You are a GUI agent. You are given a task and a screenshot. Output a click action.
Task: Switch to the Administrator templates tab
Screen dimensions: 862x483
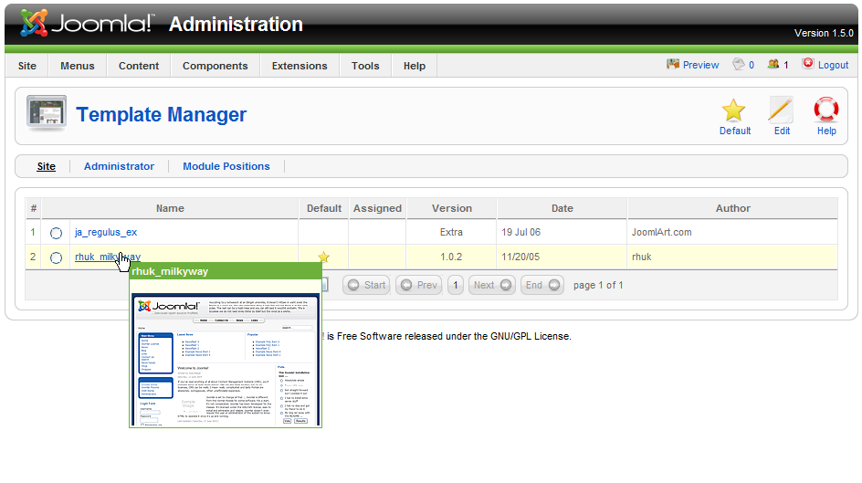[119, 166]
